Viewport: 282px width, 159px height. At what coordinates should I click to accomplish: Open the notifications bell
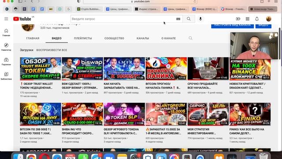(257, 19)
